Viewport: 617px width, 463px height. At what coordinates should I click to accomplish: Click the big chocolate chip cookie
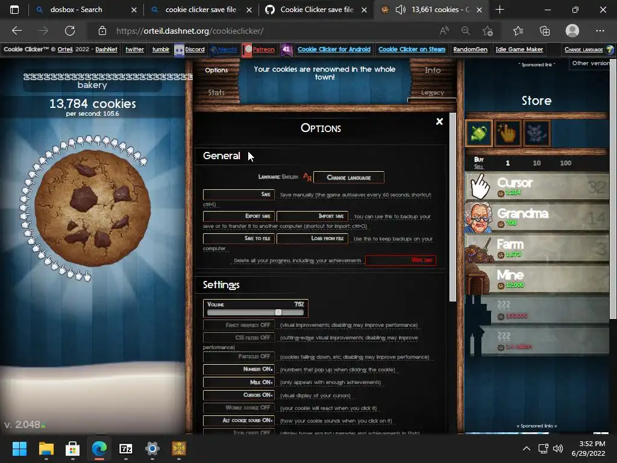92,208
